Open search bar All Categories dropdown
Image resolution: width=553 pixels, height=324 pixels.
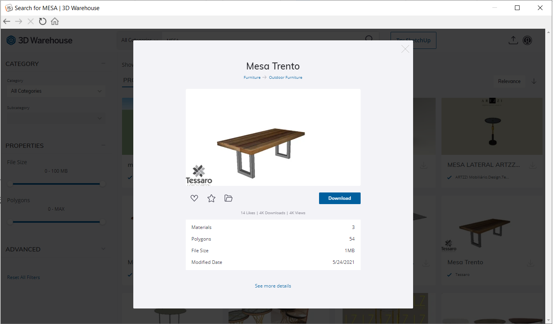139,40
